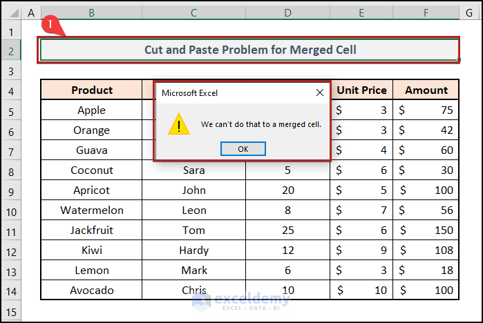Click the Avocado product cell
Image resolution: width=483 pixels, height=323 pixels.
tap(91, 291)
